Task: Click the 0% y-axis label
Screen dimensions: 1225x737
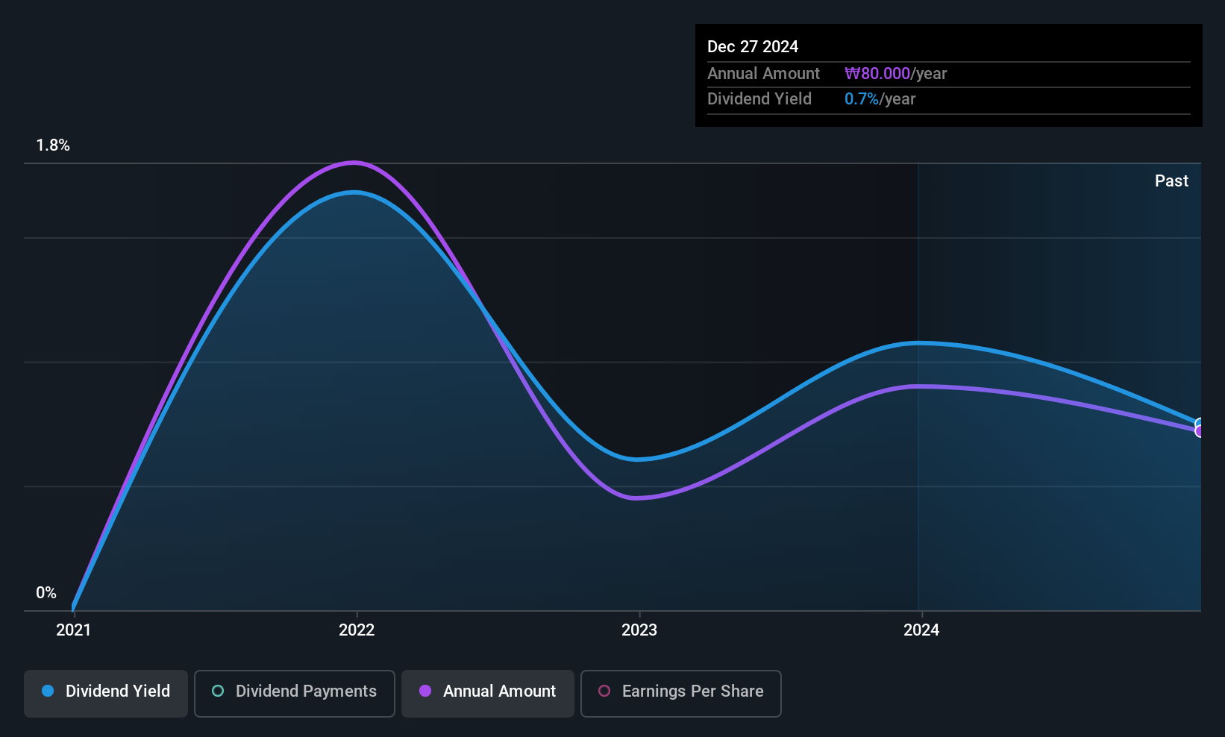Action: click(x=46, y=592)
